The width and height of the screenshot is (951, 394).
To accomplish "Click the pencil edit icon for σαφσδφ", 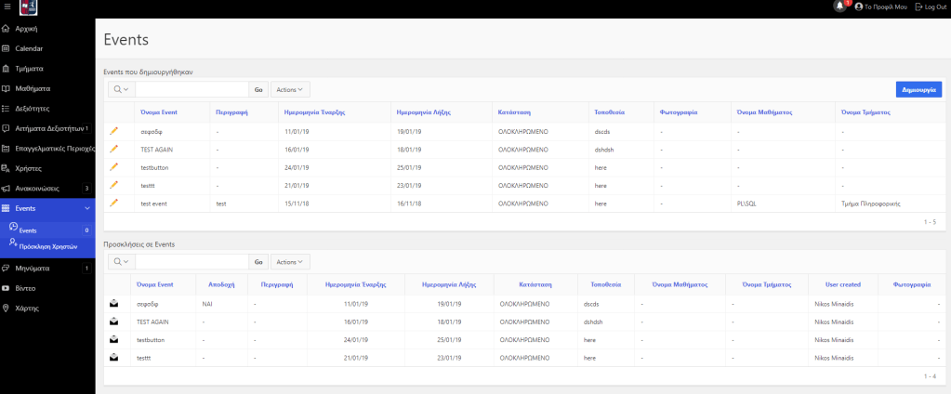I will coord(114,132).
